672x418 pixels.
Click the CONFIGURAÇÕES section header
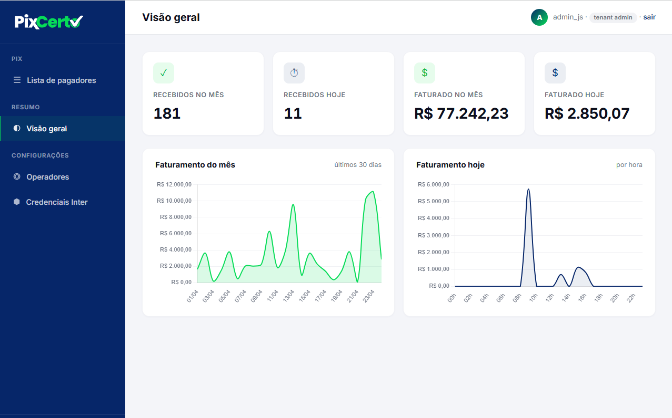click(40, 155)
